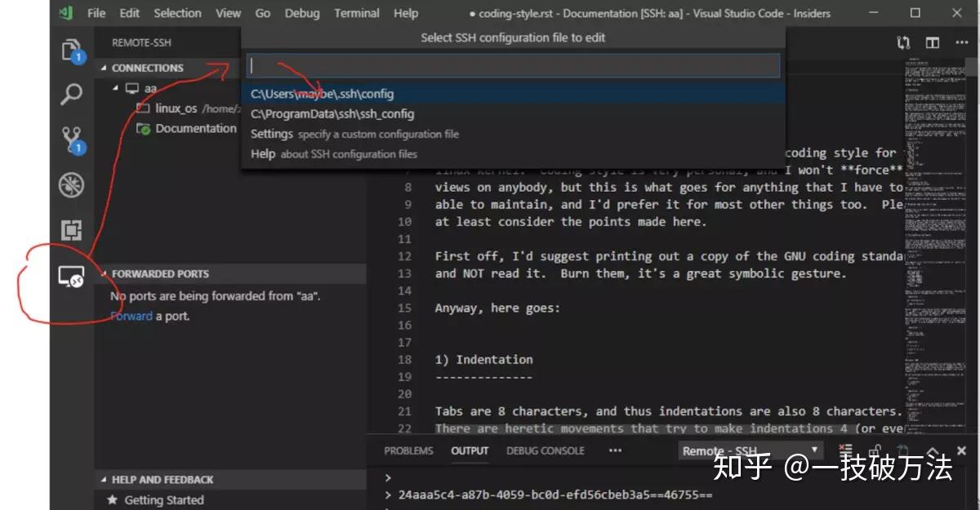Viewport: 980px width, 510px height.
Task: Select Help about SSH configuration files
Action: coord(514,154)
